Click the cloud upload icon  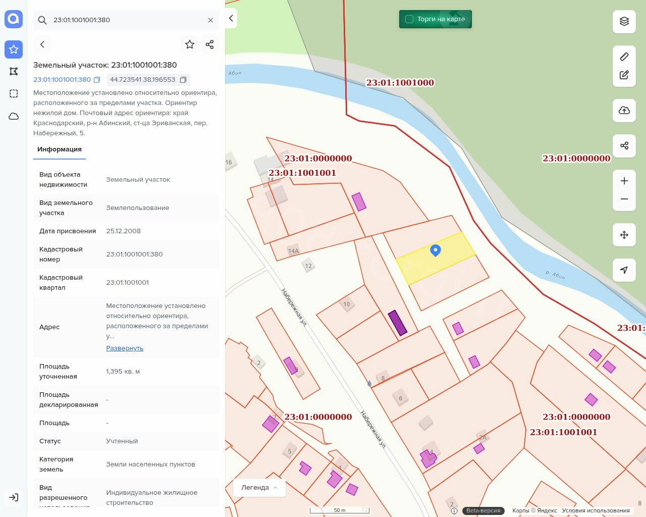pos(624,111)
